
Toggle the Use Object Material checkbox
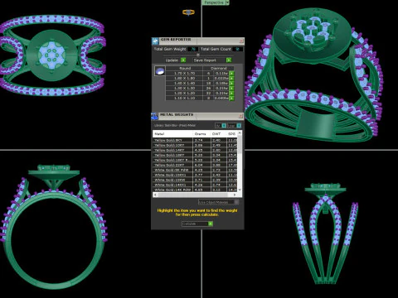[x=236, y=202]
